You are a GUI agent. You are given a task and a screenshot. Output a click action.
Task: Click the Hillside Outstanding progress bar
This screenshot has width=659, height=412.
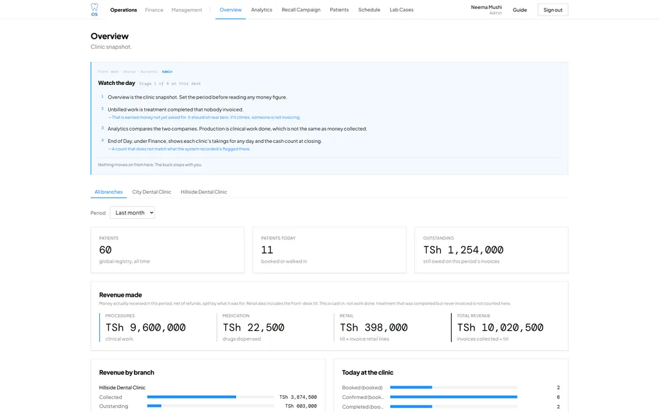click(210, 406)
